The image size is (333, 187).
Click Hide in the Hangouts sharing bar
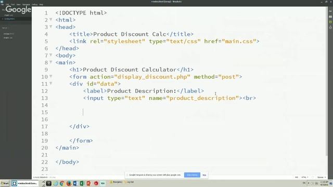click(204, 175)
